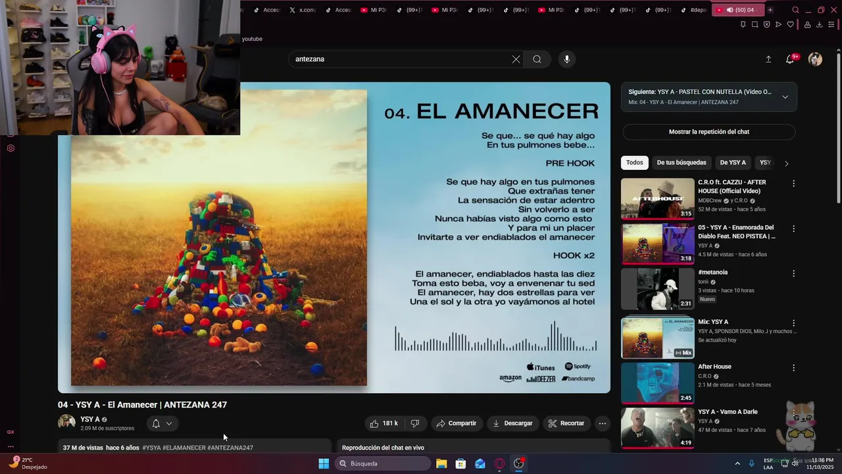The height and width of the screenshot is (474, 842).
Task: Open YSY A channel avatar
Action: point(66,423)
